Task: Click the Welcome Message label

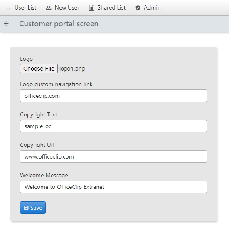Action: point(44,175)
